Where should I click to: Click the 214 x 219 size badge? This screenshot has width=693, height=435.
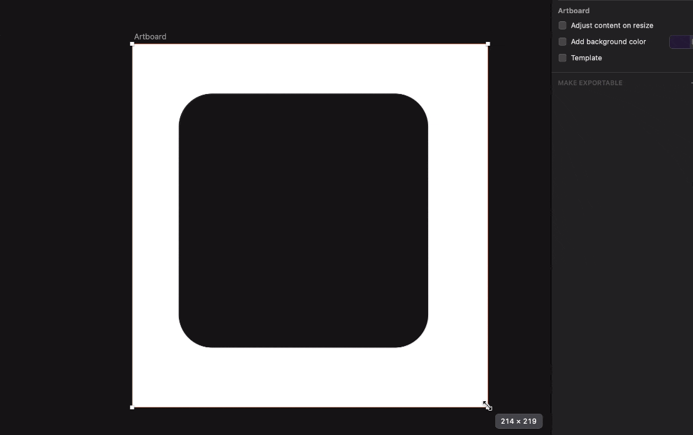click(x=518, y=421)
